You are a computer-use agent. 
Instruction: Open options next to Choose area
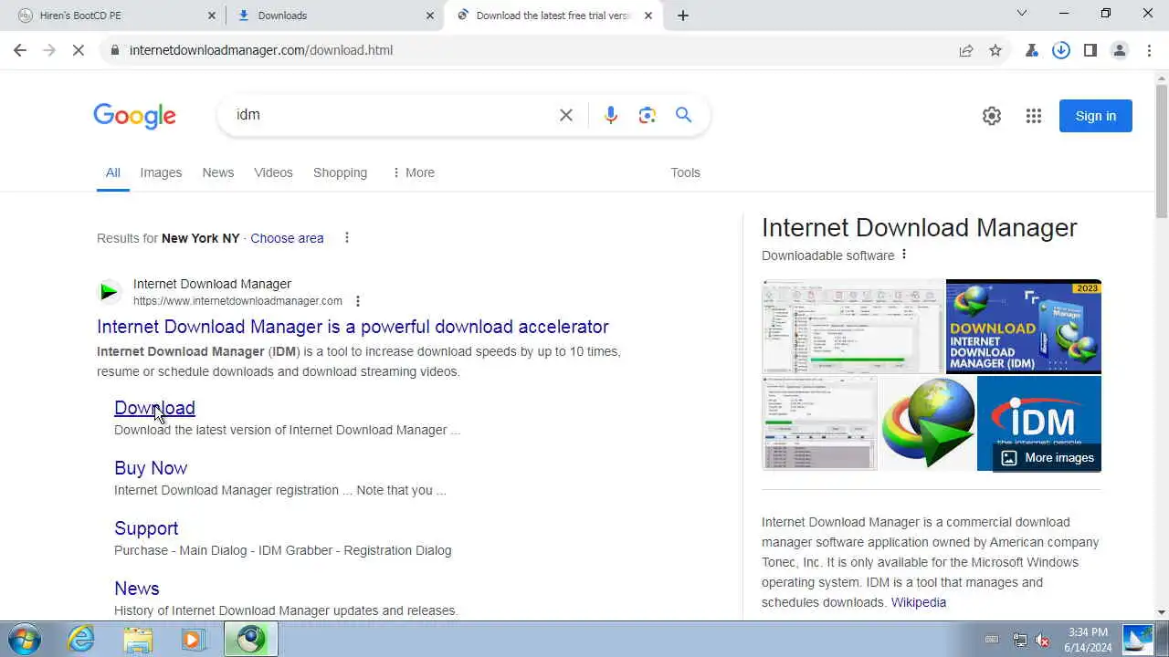346,238
